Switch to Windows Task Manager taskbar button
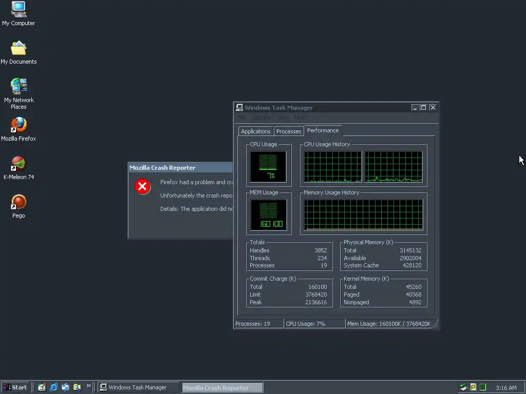Screen dimensions: 526x394 click(138, 387)
